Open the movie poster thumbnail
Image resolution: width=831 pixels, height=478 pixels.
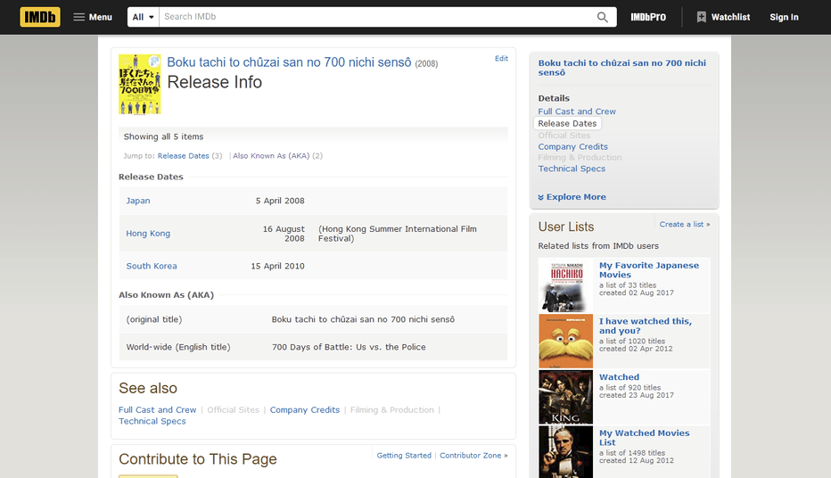tap(139, 84)
